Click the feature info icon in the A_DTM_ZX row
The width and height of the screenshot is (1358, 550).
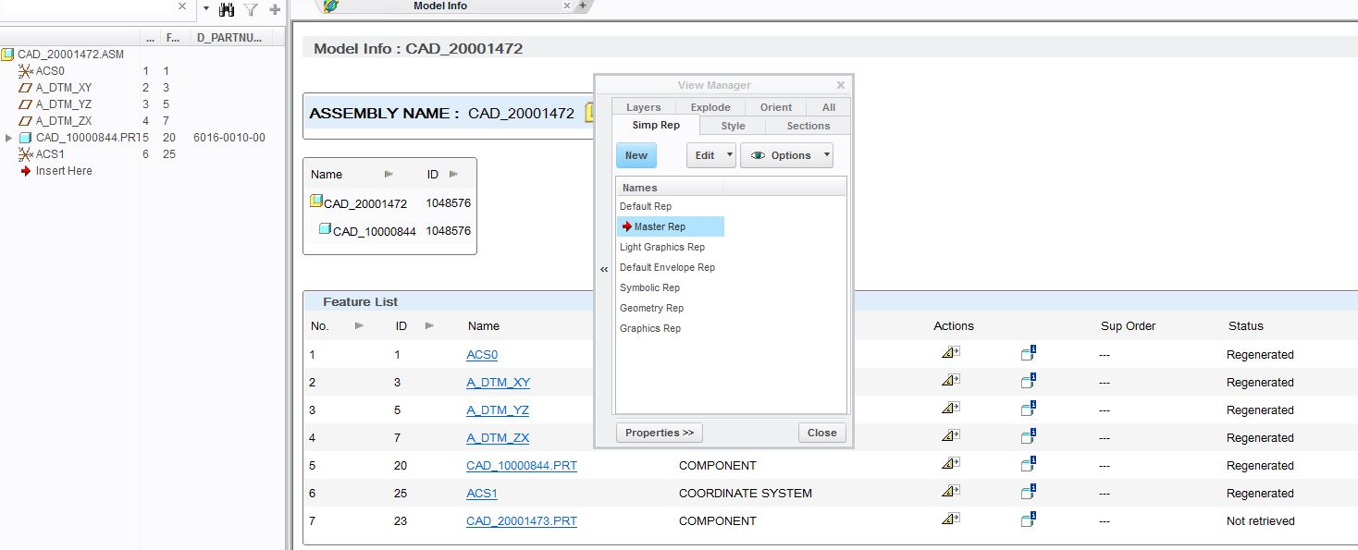point(1029,436)
